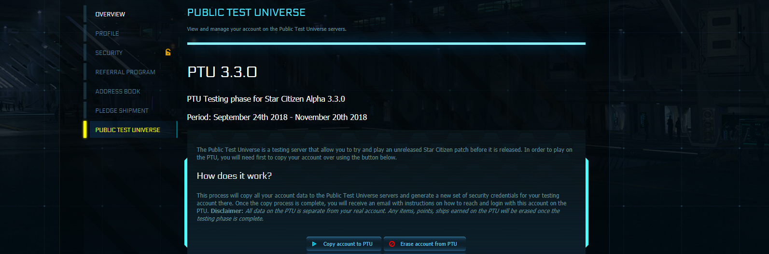Open the Address Book section

pyautogui.click(x=118, y=92)
